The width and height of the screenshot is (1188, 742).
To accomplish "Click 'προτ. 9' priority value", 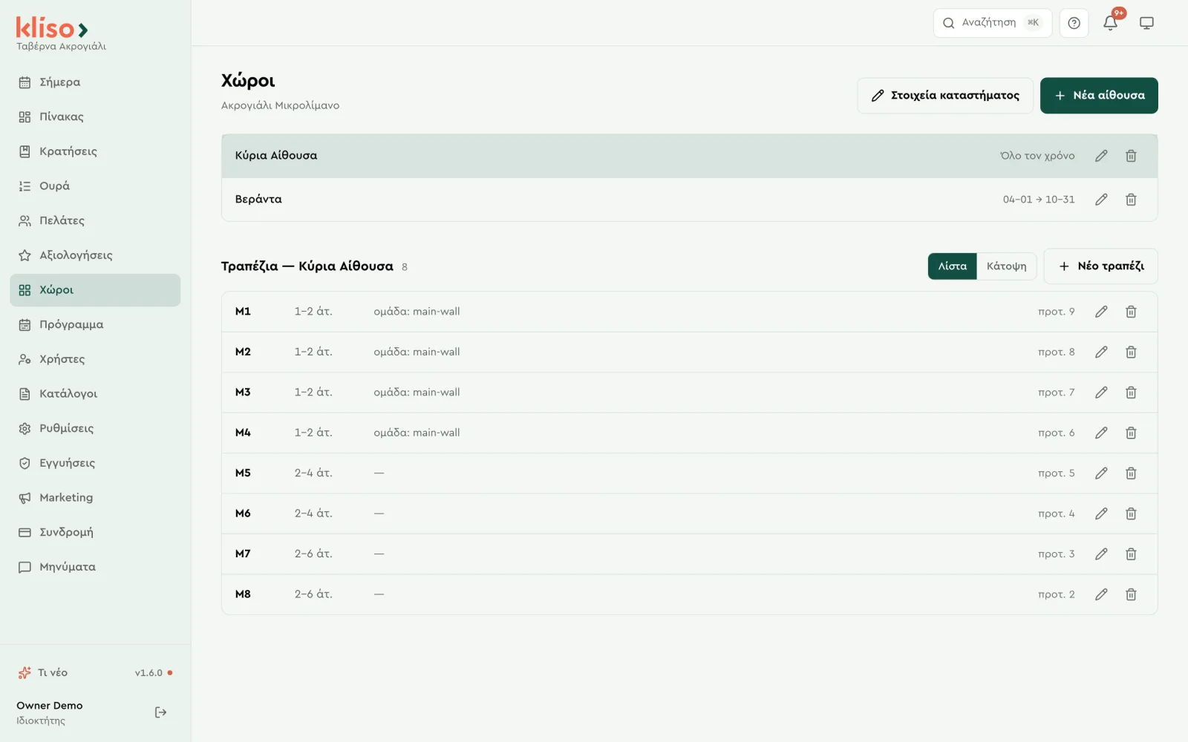I will (x=1056, y=312).
